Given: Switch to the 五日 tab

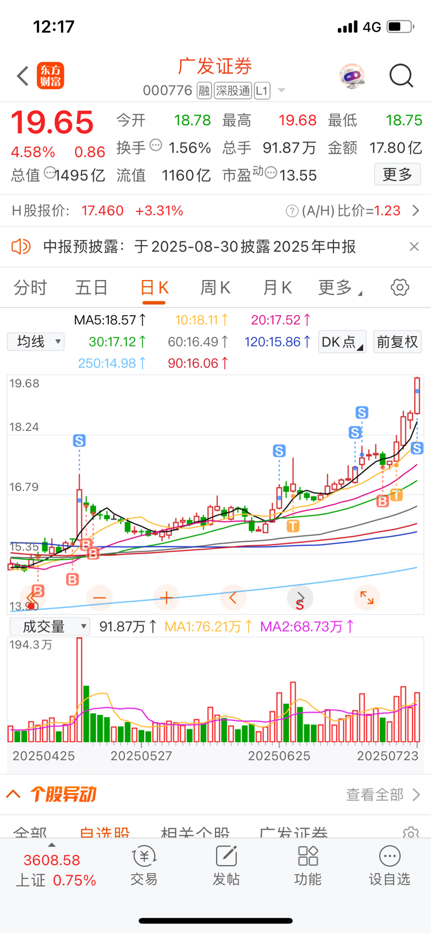Looking at the screenshot, I should click(x=91, y=288).
